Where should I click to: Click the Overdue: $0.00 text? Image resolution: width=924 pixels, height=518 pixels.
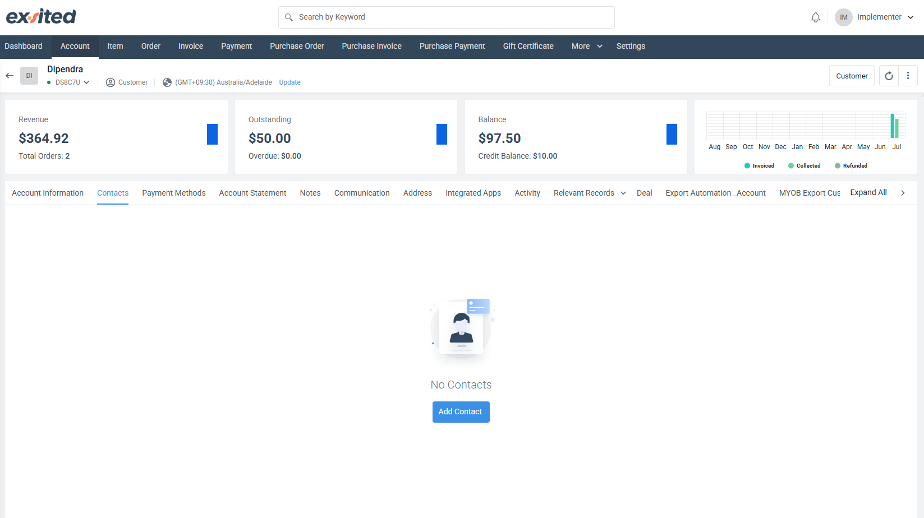(275, 156)
